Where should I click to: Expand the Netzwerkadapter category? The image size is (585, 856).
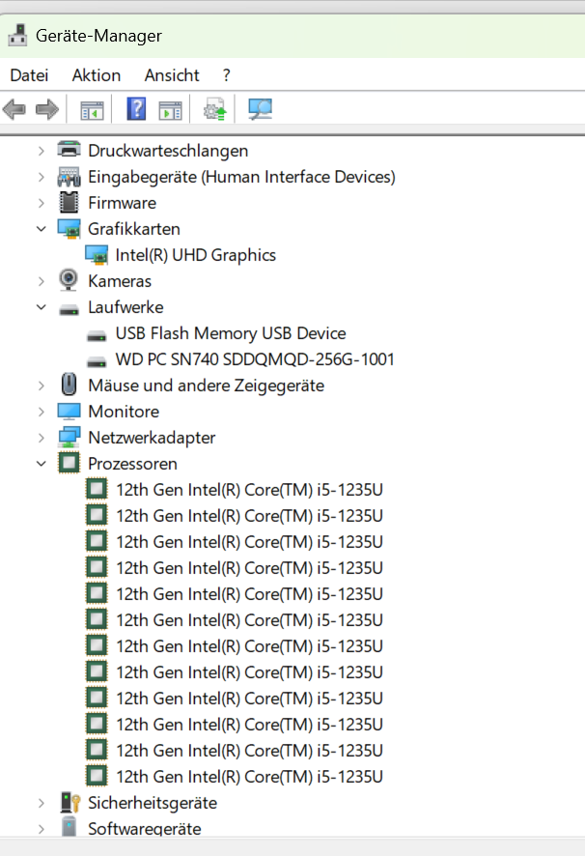tap(42, 438)
